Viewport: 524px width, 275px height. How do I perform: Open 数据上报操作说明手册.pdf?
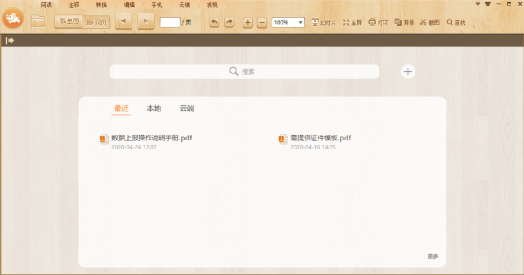152,137
